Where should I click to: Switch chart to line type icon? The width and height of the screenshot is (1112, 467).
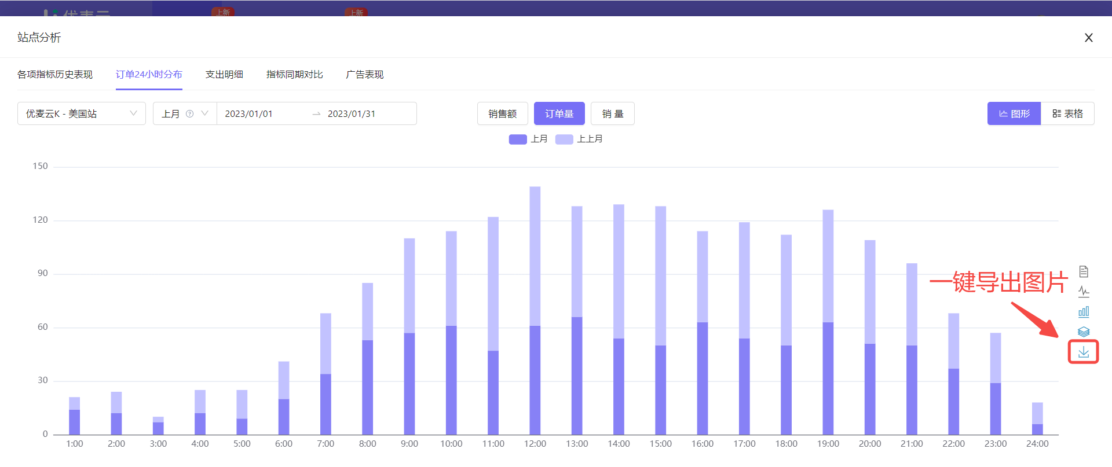click(x=1084, y=292)
